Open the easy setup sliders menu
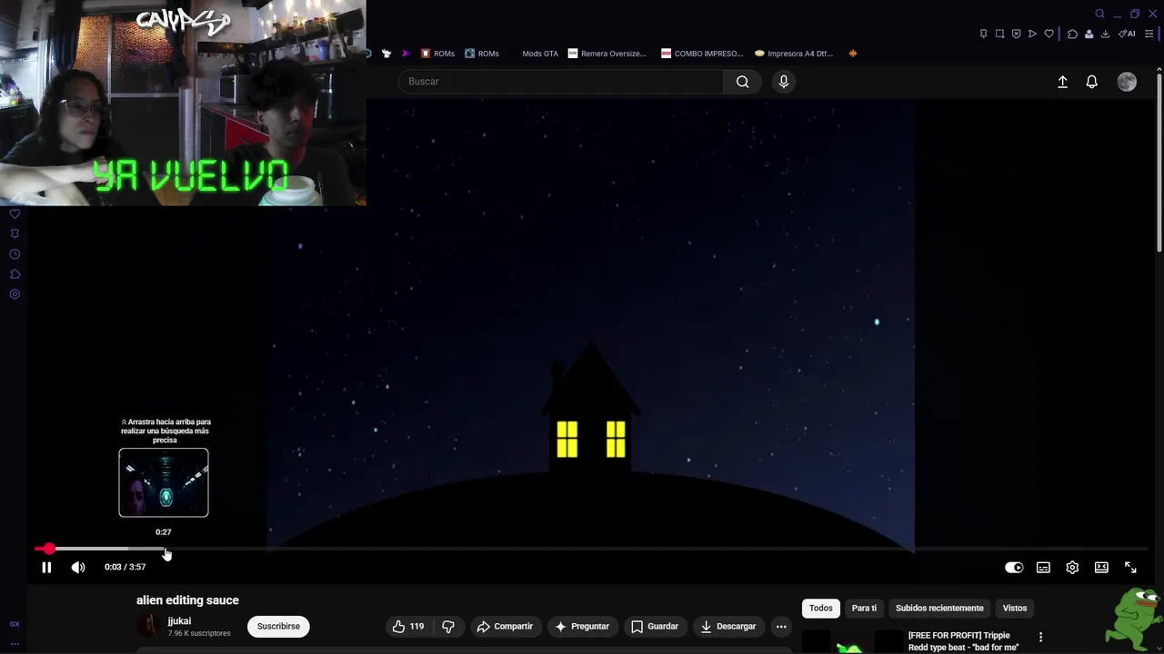This screenshot has height=654, width=1164. pyautogui.click(x=1149, y=34)
